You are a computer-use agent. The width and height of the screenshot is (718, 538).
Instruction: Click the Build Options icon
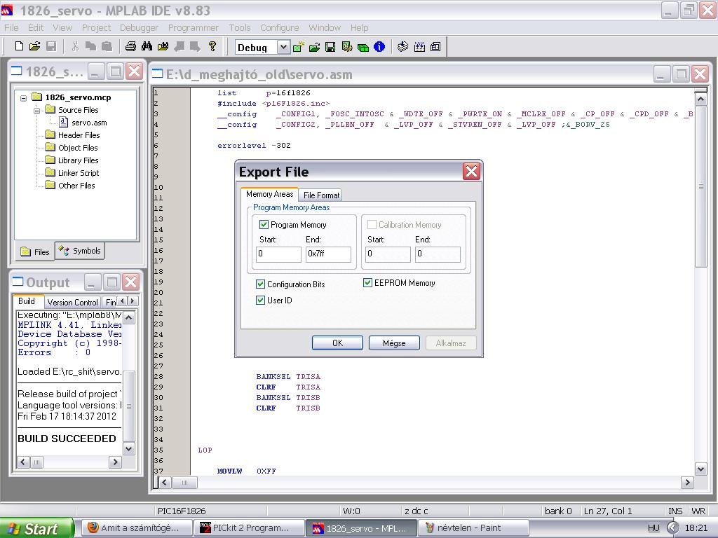(346, 47)
